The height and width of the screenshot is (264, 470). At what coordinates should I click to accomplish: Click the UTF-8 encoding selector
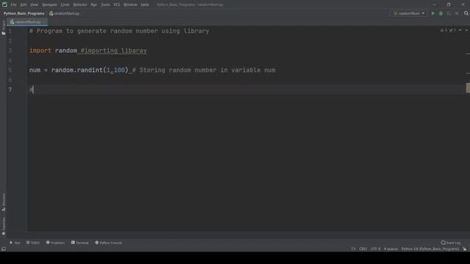[x=375, y=249]
